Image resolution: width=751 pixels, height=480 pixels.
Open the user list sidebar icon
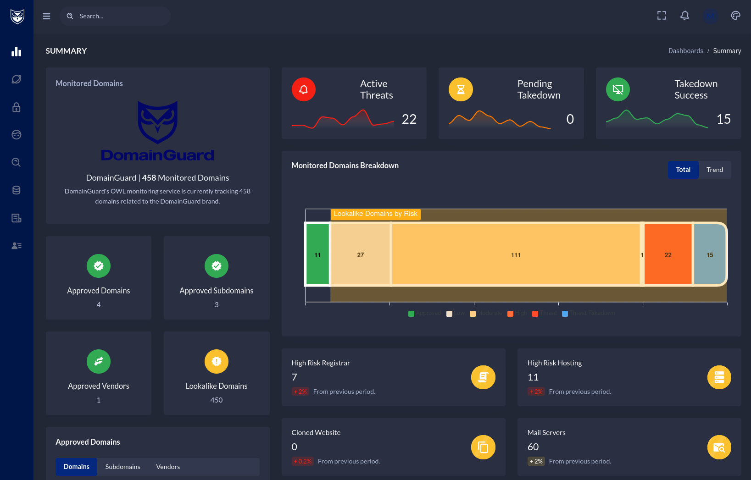[17, 246]
